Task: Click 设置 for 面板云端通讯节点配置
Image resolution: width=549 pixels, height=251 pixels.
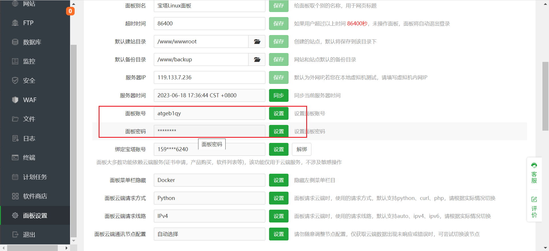Action: coord(279,234)
